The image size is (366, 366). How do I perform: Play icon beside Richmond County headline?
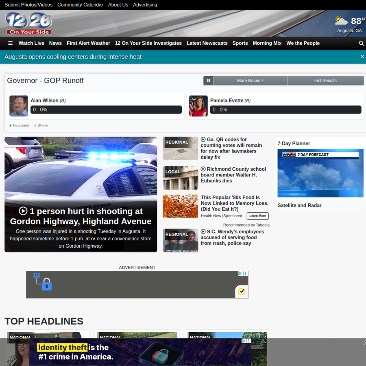(203, 169)
